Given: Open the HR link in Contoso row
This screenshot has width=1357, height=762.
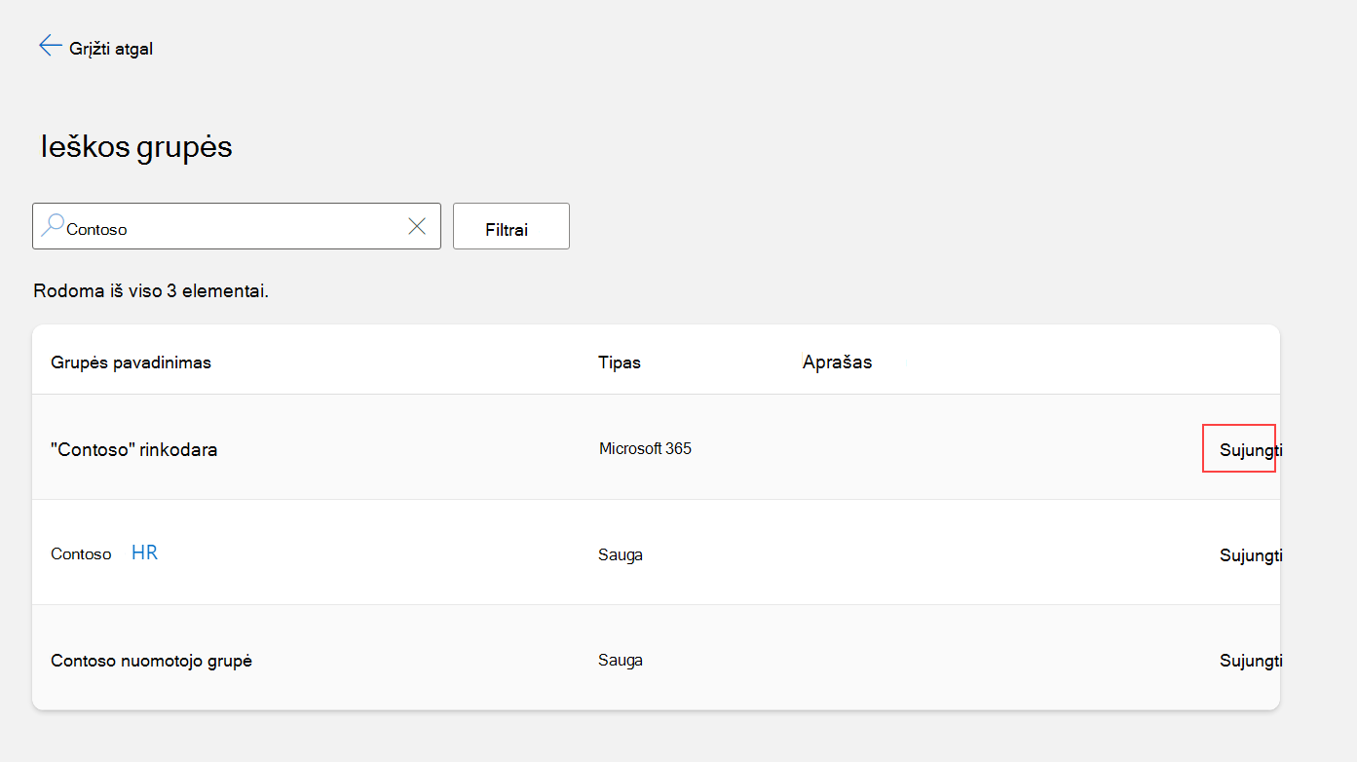Looking at the screenshot, I should 144,553.
